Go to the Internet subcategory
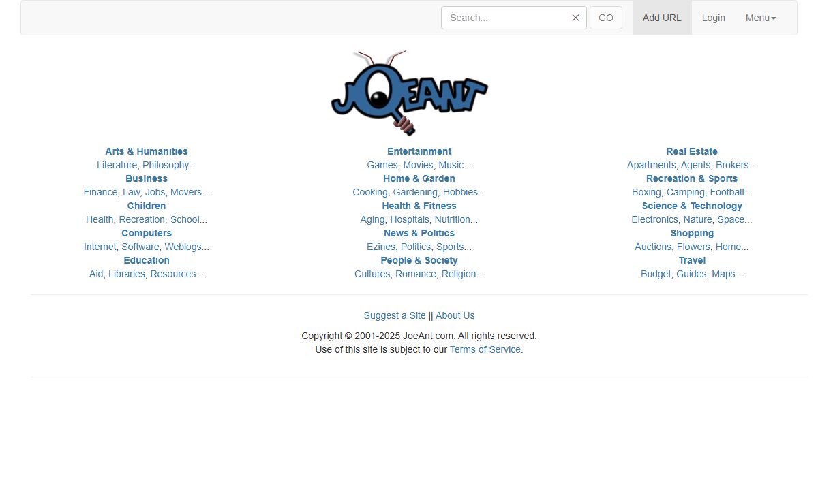 [x=100, y=247]
